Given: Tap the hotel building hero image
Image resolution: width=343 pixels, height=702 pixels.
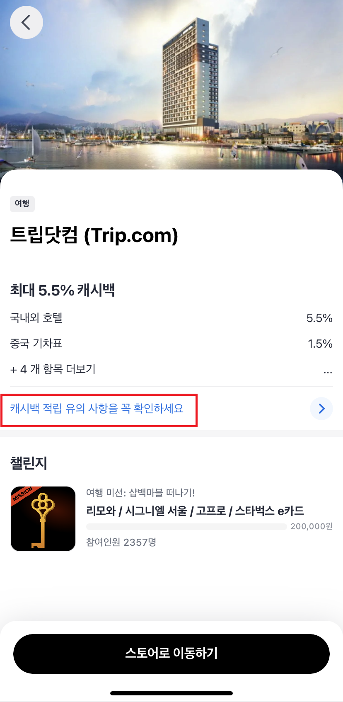Looking at the screenshot, I should pyautogui.click(x=171, y=85).
